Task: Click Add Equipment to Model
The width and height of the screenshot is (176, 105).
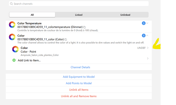Action: (x=79, y=77)
